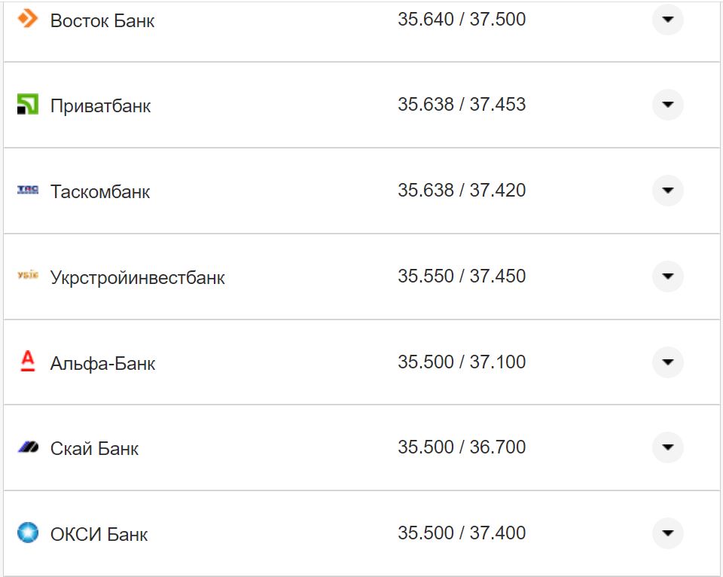Viewport: 723px width, 577px height.
Task: Expand the Приватбанк rate details arrow
Action: point(667,105)
